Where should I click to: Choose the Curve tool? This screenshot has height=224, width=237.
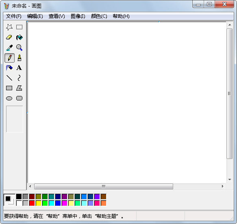(x=20, y=78)
